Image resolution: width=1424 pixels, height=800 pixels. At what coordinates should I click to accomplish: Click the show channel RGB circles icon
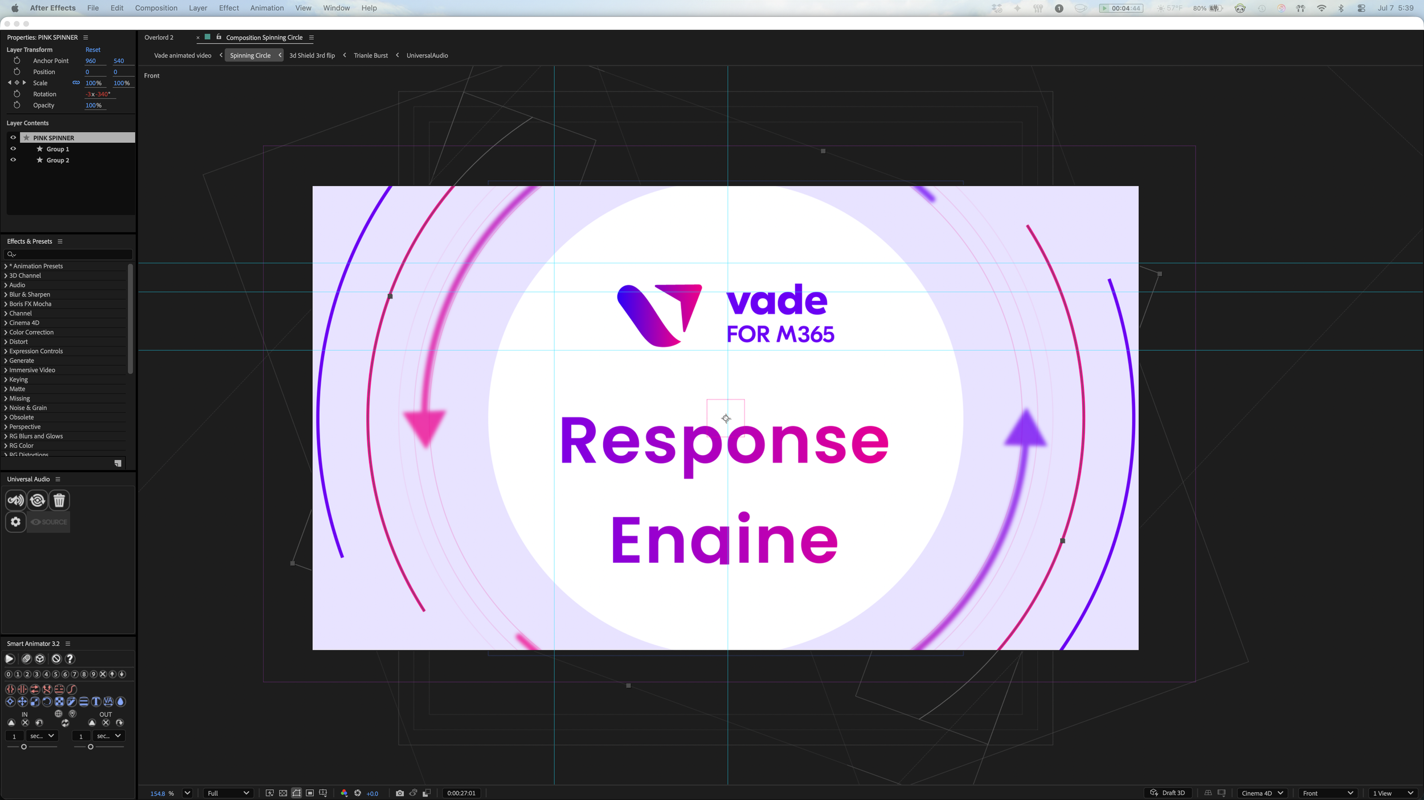344,793
